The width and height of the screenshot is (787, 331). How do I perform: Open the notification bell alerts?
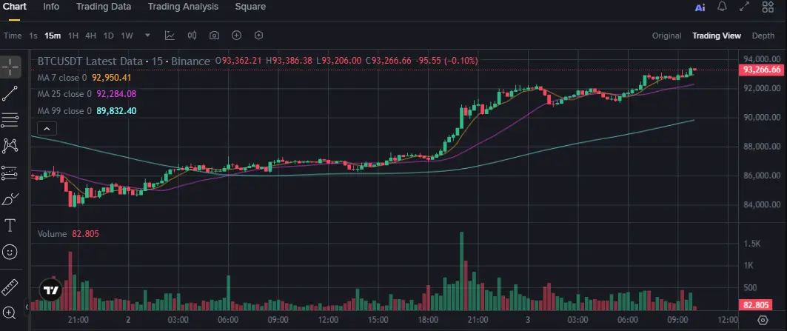tap(723, 7)
